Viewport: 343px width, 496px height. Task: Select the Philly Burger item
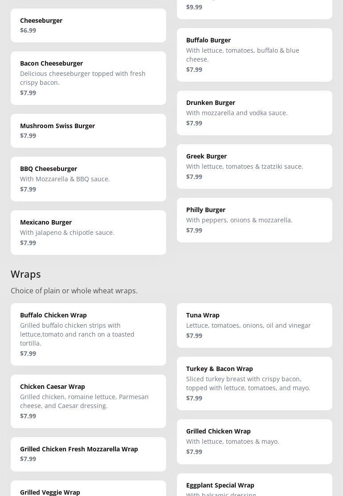click(254, 220)
